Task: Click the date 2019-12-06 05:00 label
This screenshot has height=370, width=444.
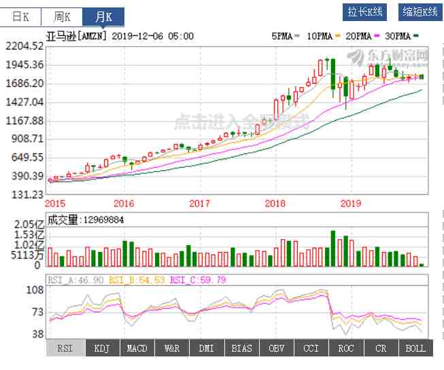Action: point(153,36)
